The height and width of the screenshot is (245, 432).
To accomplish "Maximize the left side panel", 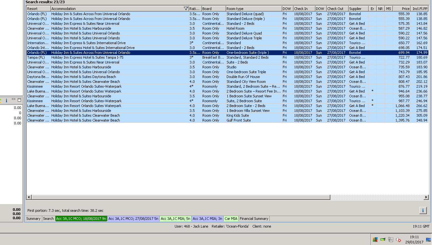I will click(19, 100).
